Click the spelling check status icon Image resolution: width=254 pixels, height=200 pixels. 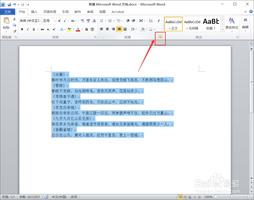46,197
